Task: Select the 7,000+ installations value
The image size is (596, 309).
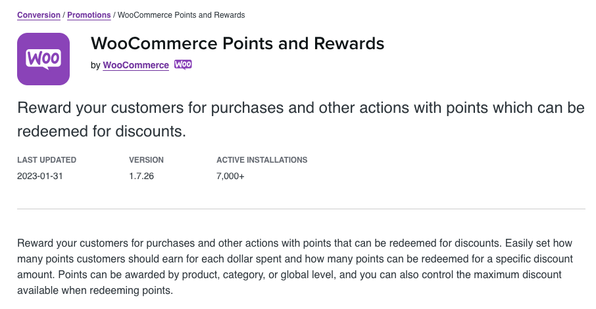Action: pyautogui.click(x=230, y=176)
